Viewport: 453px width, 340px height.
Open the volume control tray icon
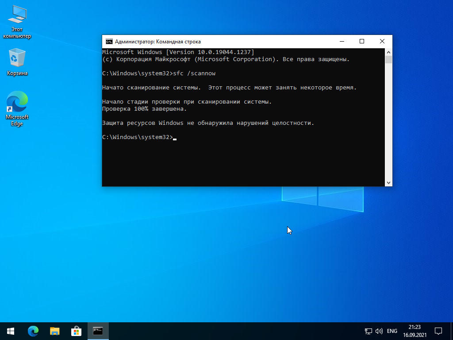(379, 331)
